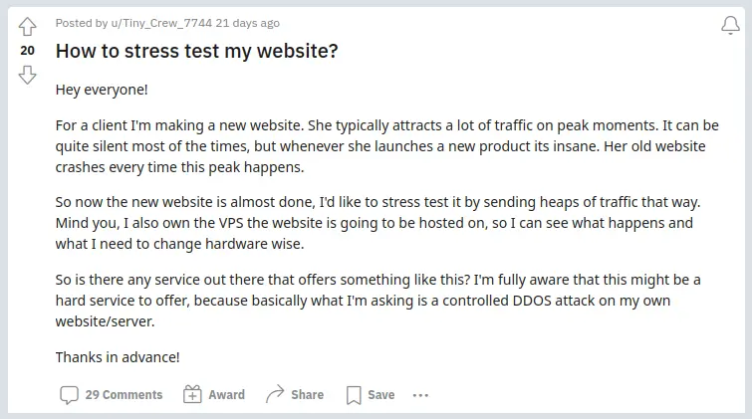Image resolution: width=752 pixels, height=419 pixels.
Task: Upvote the stress test post
Action: [28, 26]
